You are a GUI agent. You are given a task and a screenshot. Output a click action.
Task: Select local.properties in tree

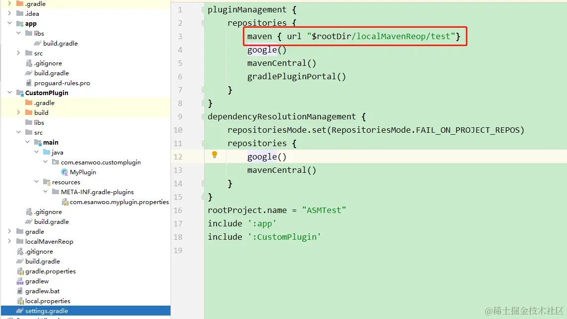pos(48,301)
